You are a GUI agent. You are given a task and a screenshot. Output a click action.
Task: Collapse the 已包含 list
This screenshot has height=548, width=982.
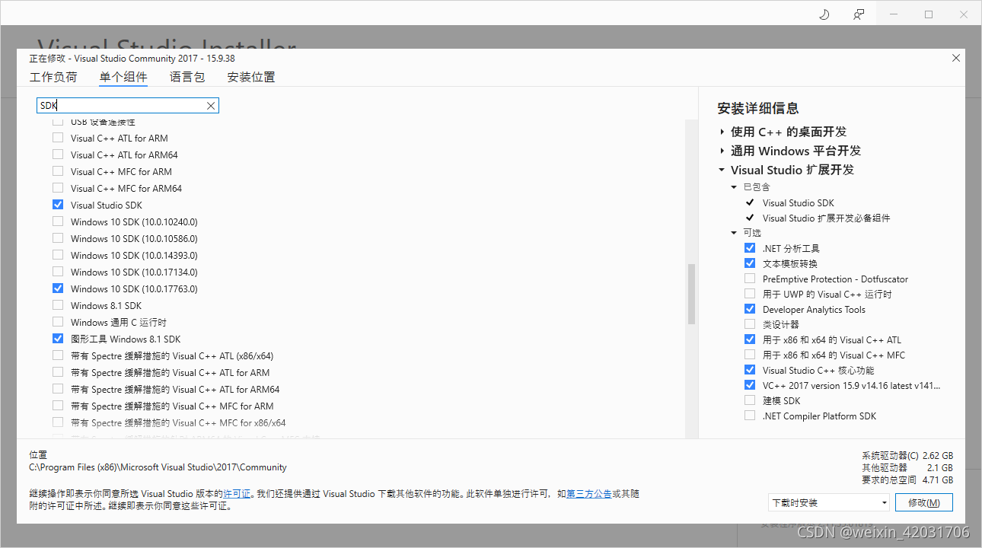(734, 186)
